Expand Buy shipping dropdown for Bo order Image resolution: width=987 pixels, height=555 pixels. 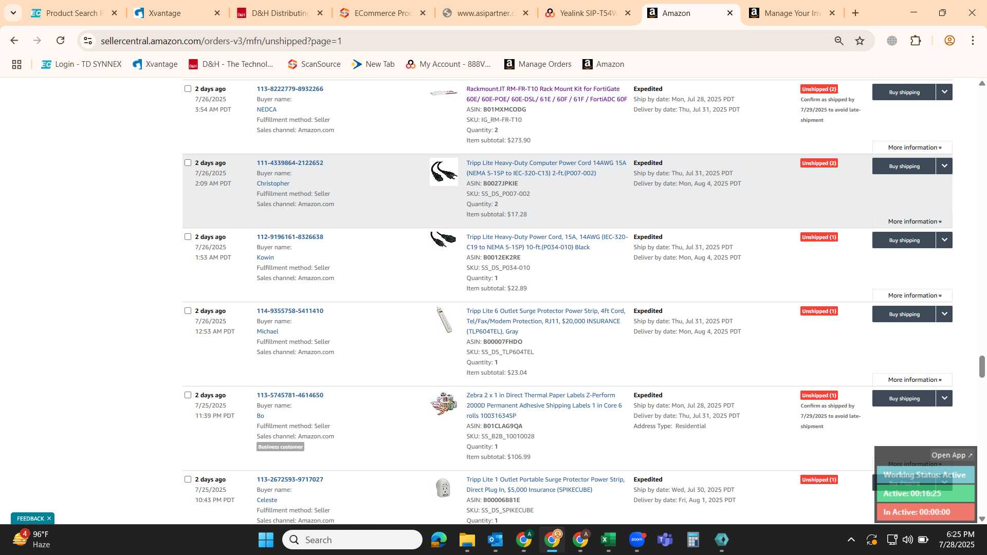point(944,398)
